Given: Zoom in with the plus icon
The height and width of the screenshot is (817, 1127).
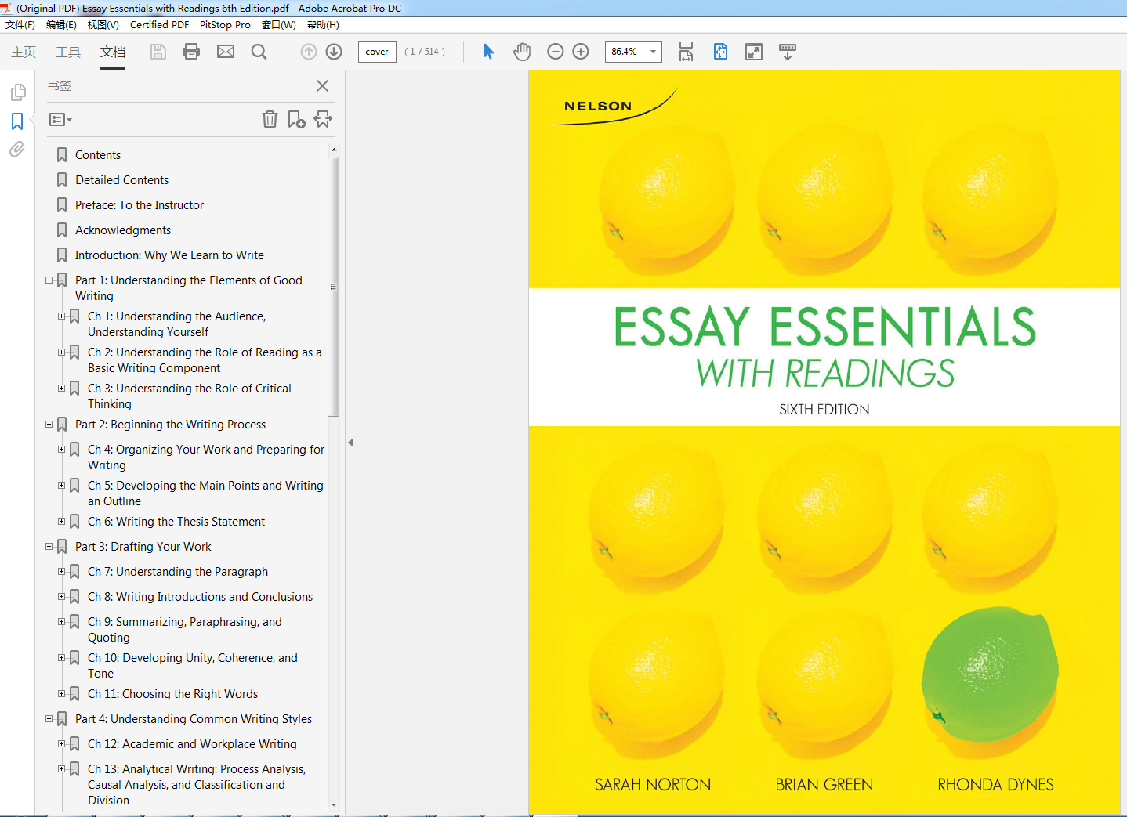Looking at the screenshot, I should pyautogui.click(x=581, y=52).
